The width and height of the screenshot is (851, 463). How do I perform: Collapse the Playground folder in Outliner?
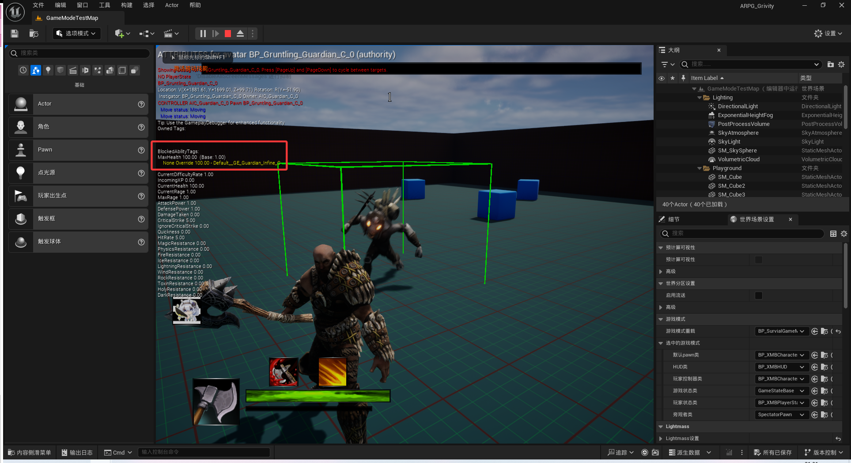pyautogui.click(x=699, y=168)
